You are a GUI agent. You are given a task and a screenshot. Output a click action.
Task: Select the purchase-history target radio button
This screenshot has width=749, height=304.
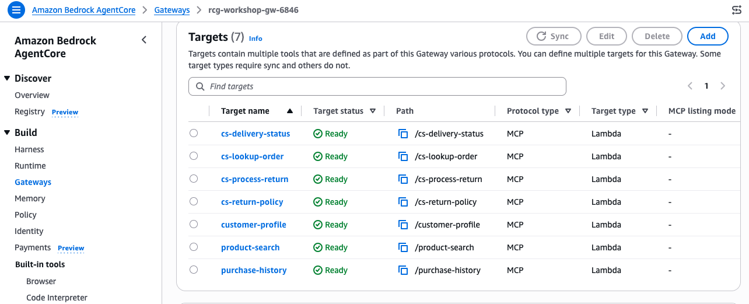click(194, 270)
